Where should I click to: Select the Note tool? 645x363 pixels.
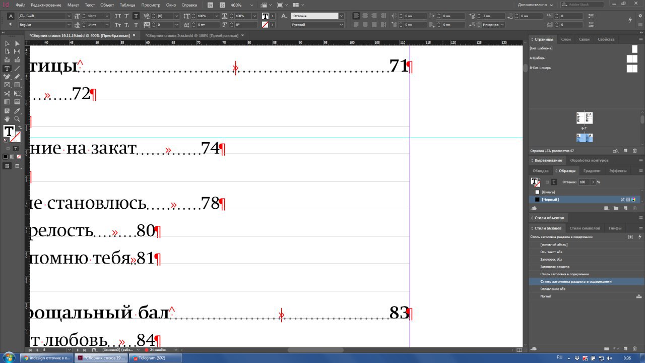coord(7,111)
